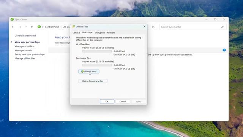
Task: Click OK in Offline Files dialog
Action: 107,102
